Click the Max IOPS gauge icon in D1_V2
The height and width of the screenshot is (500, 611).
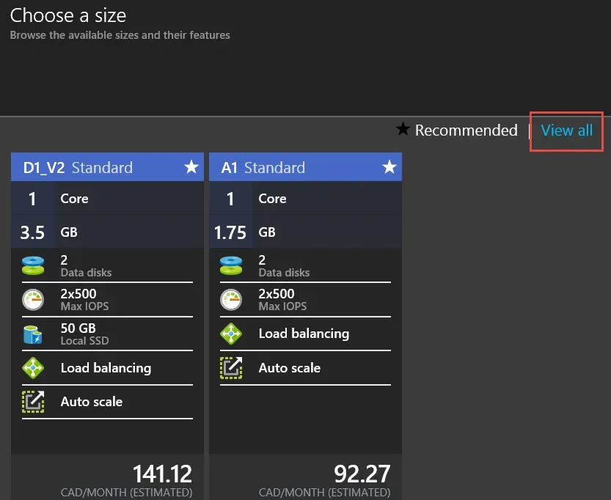tap(34, 299)
